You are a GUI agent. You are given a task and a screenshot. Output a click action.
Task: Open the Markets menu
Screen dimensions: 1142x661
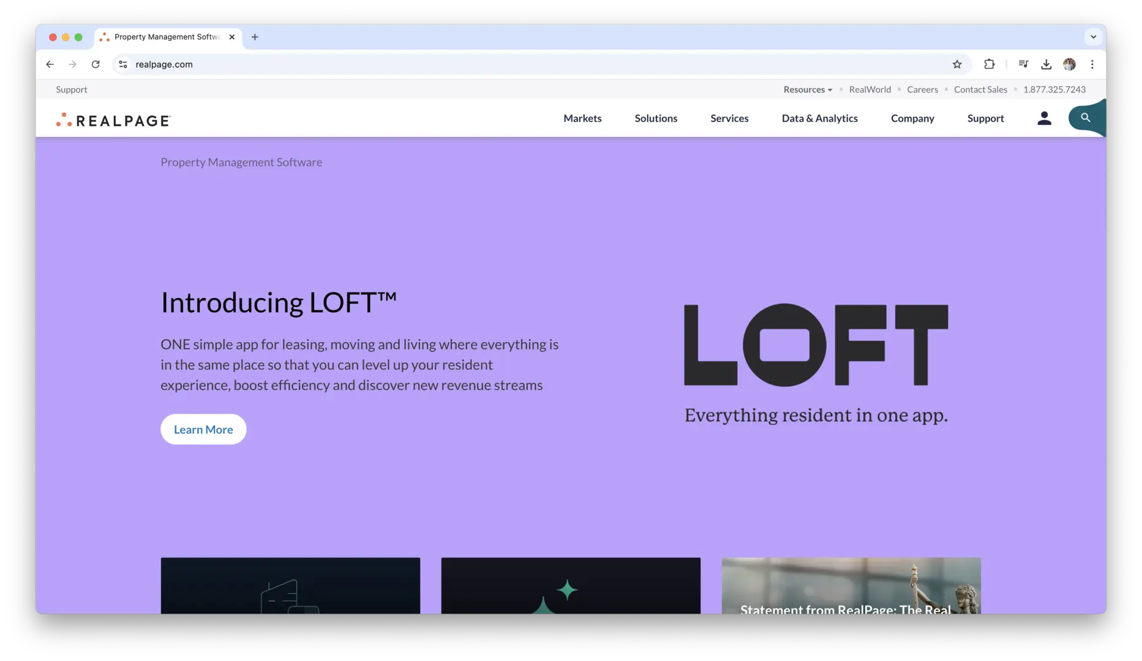coord(582,118)
